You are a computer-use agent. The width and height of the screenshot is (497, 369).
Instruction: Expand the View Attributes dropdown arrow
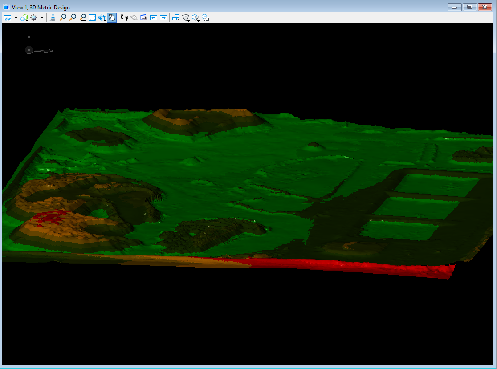pyautogui.click(x=16, y=18)
